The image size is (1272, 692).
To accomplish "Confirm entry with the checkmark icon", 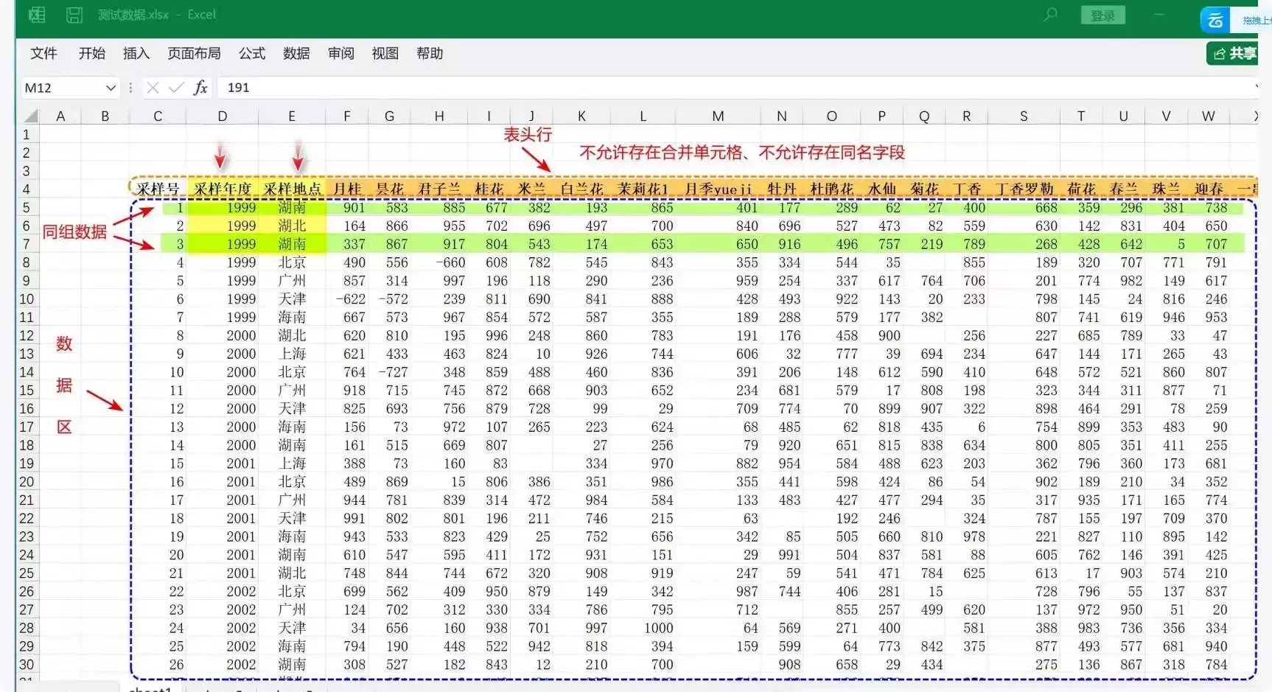I will tap(175, 88).
